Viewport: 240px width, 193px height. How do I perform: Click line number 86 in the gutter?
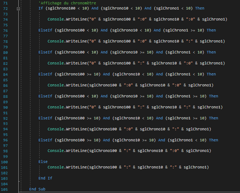(x=5, y=86)
